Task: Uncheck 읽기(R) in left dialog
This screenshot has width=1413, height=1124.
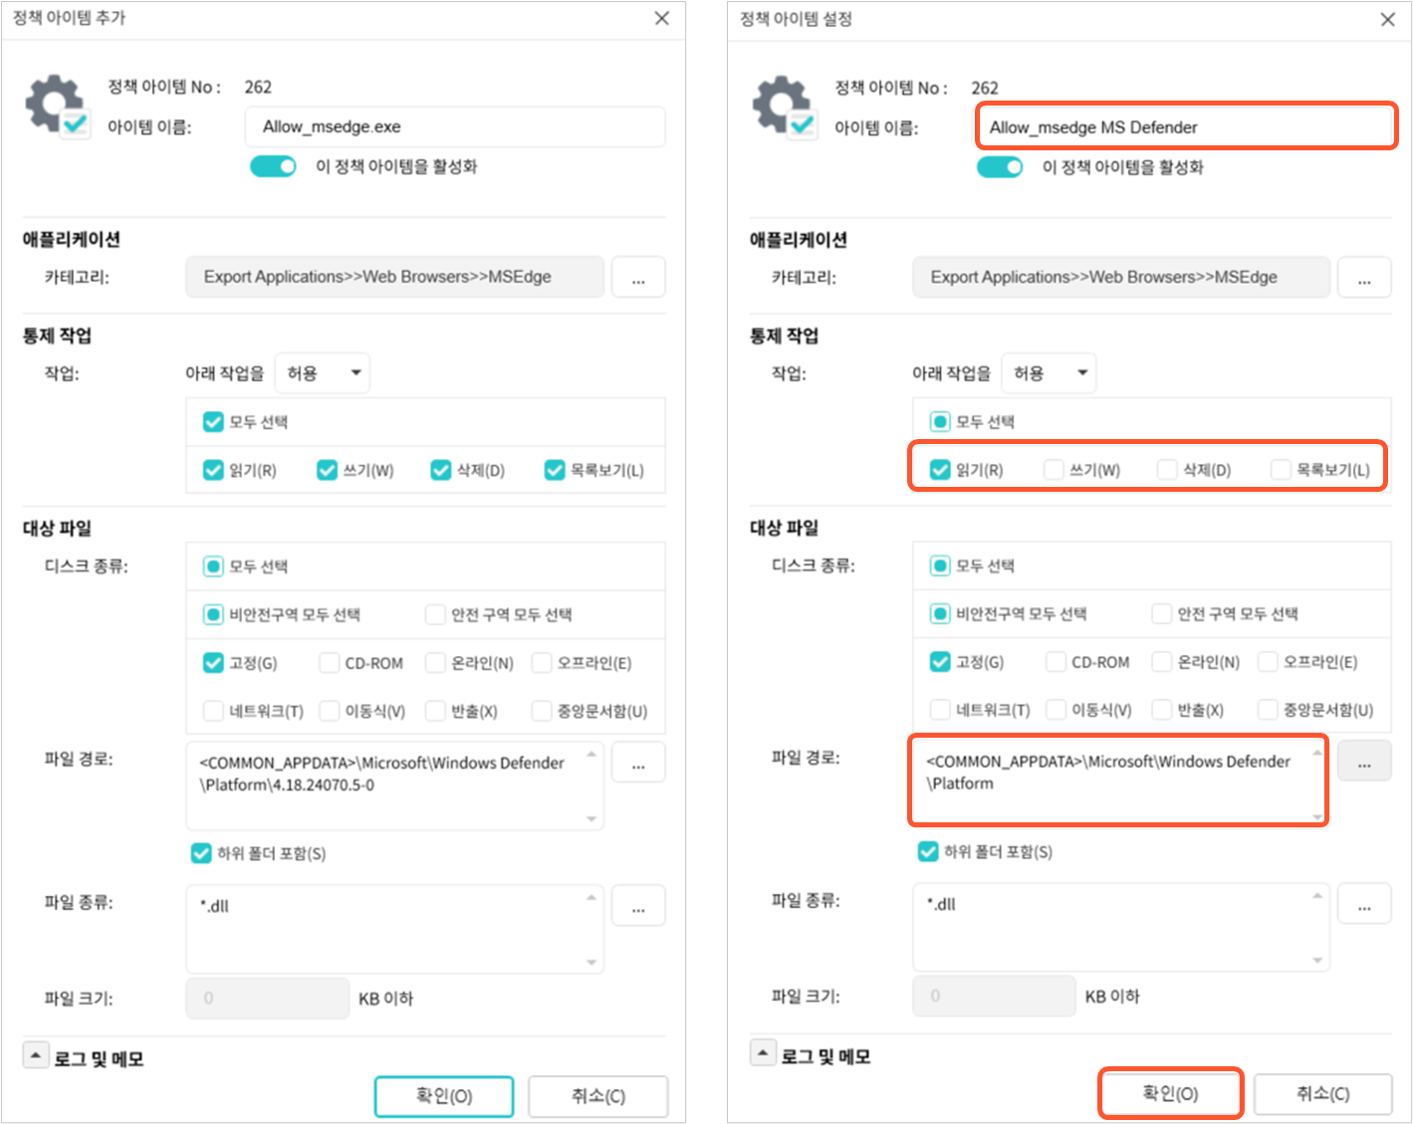Action: tap(213, 470)
